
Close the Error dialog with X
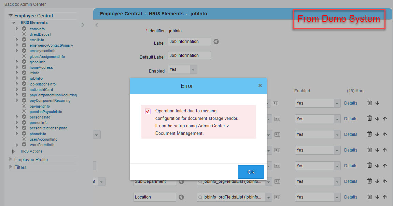click(260, 85)
